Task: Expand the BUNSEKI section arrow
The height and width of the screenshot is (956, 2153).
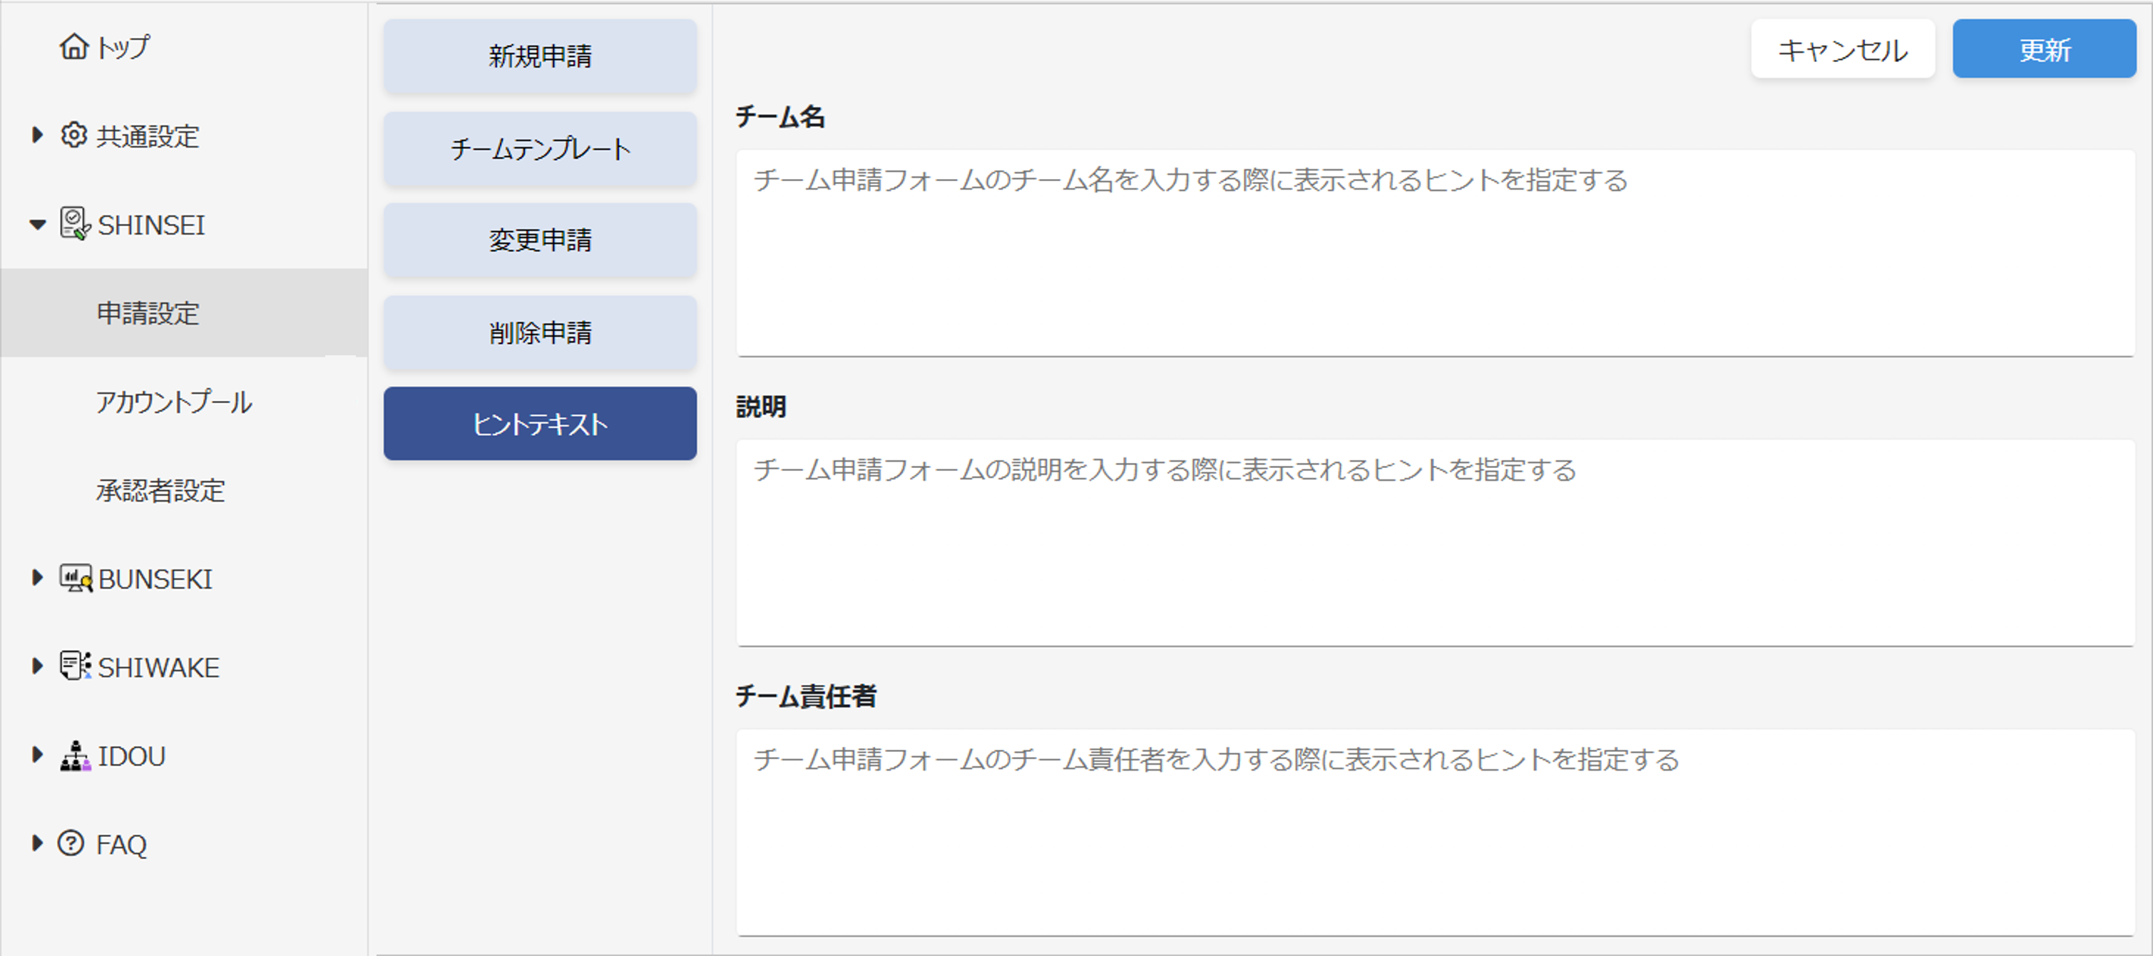Action: [37, 578]
